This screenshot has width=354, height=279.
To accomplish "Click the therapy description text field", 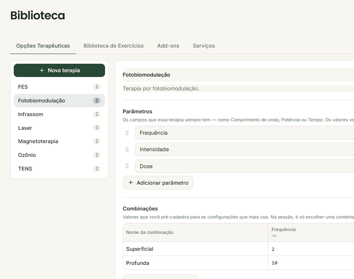I will (x=238, y=88).
